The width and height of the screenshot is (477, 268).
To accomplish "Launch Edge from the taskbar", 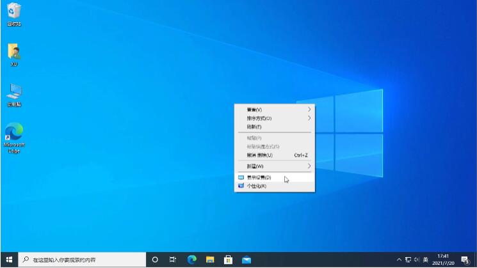I will pos(191,260).
